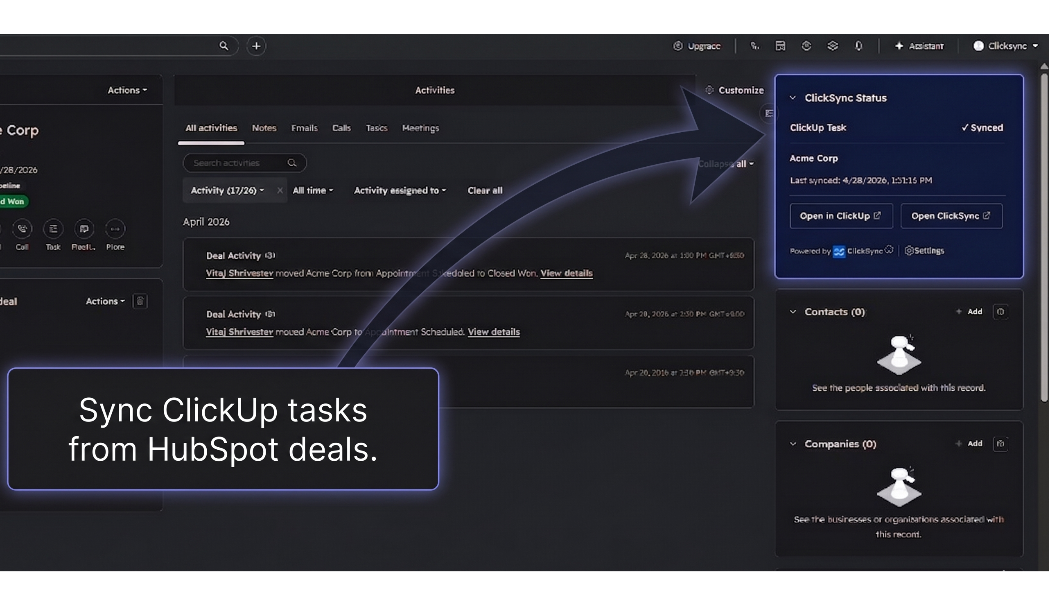Viewport: 1050px width, 591px height.
Task: Remove the Activity filter with the X
Action: pyautogui.click(x=280, y=190)
